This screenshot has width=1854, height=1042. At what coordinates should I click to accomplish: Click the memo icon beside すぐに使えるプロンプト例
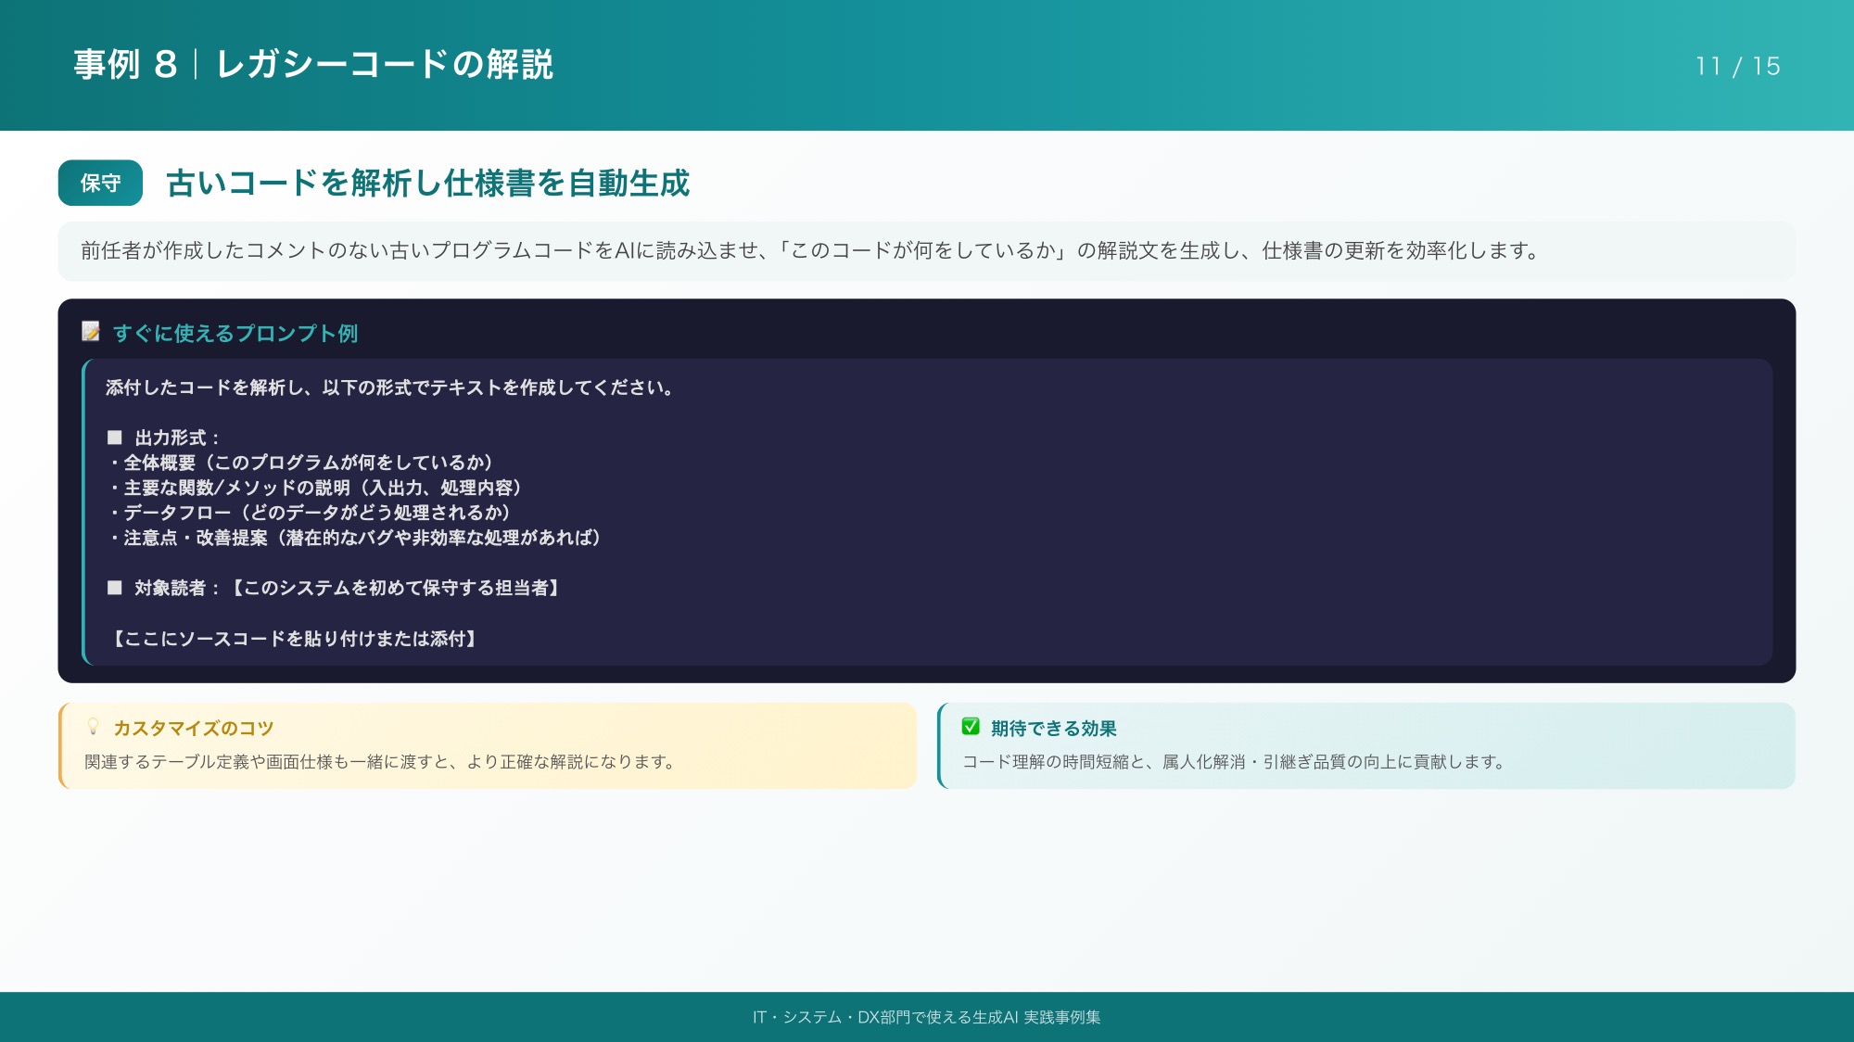pos(91,332)
